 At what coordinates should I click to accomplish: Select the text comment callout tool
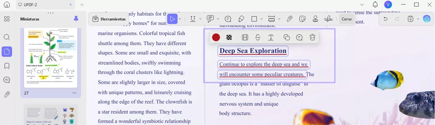(210, 19)
